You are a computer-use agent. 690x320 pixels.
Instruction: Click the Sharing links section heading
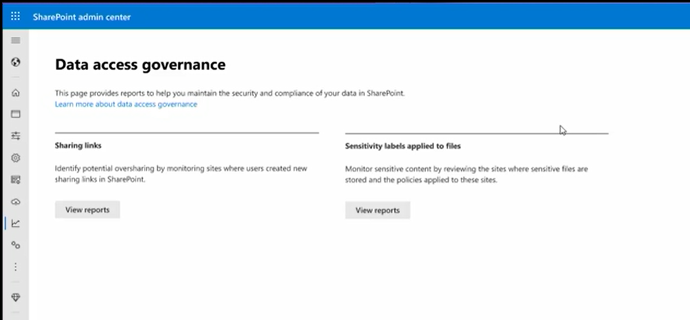[78, 146]
